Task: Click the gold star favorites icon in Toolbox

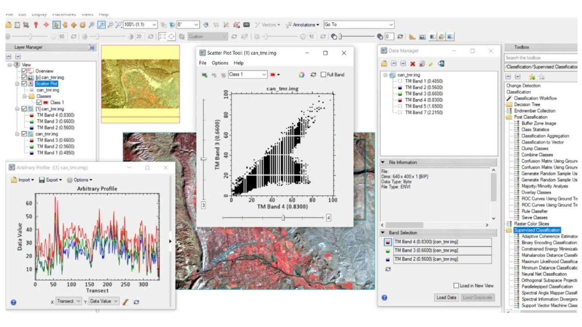Action: 532,77
